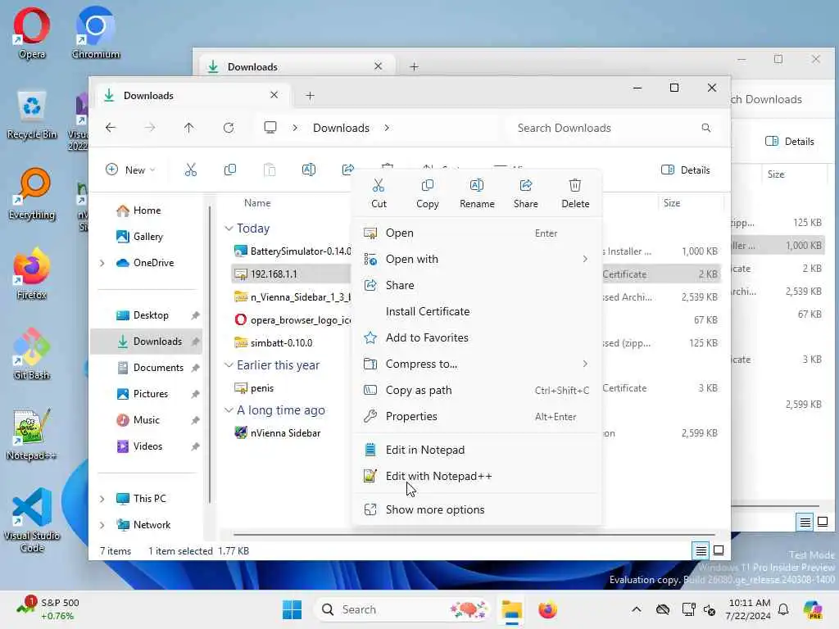Toggle Details pane in front window

pyautogui.click(x=686, y=170)
